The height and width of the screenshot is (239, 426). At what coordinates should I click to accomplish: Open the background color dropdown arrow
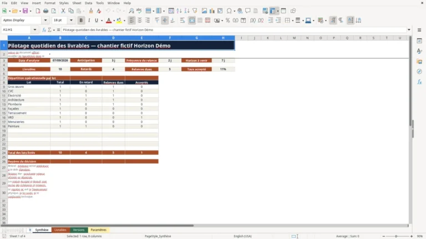pyautogui.click(x=124, y=20)
